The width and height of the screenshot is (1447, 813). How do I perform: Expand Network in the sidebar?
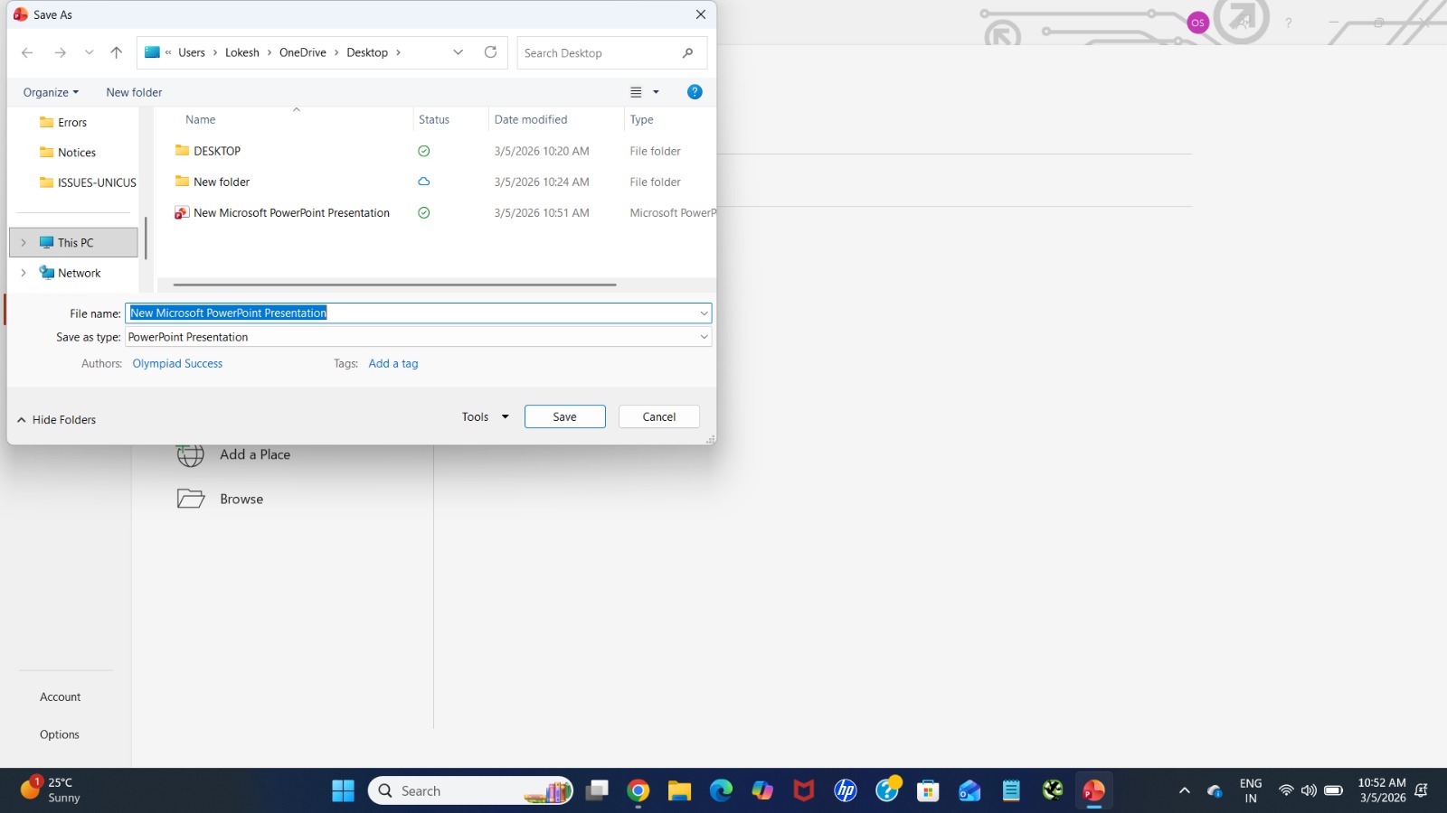pos(23,272)
